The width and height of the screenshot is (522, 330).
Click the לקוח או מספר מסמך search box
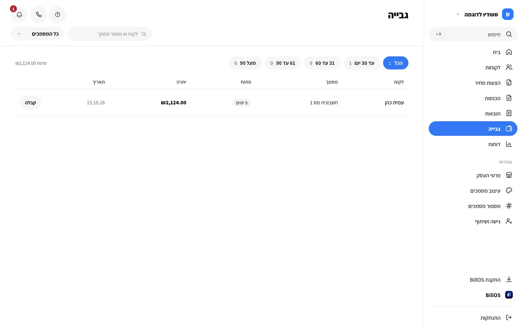coord(110,34)
